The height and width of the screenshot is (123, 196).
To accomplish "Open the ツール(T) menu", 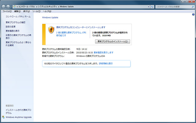I will [36, 11].
